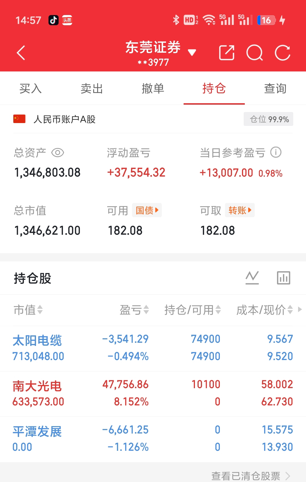This screenshot has height=482, width=306.
Task: Tap the 仓位 99.9% badge
Action: pos(268,119)
